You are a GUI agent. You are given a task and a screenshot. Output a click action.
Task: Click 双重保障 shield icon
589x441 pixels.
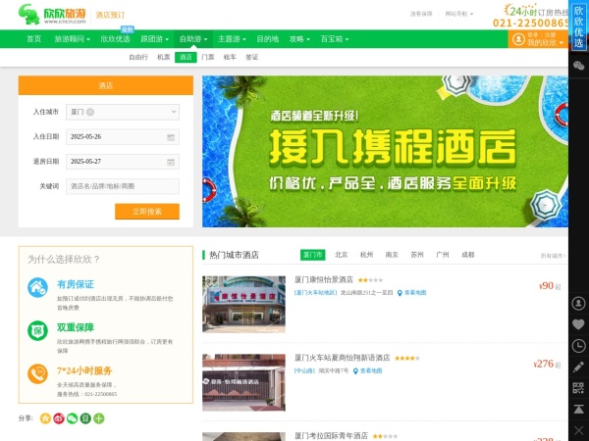pyautogui.click(x=37, y=331)
